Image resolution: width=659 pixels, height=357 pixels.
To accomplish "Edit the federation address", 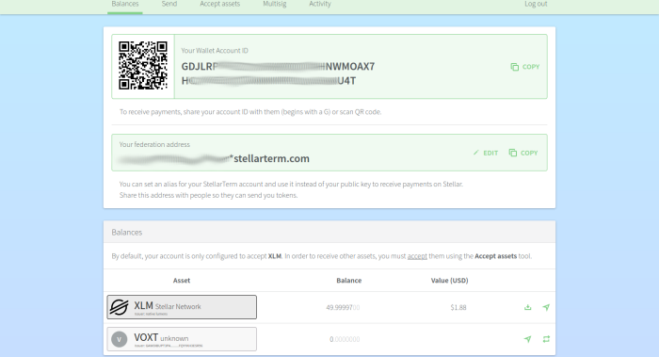I will (486, 153).
